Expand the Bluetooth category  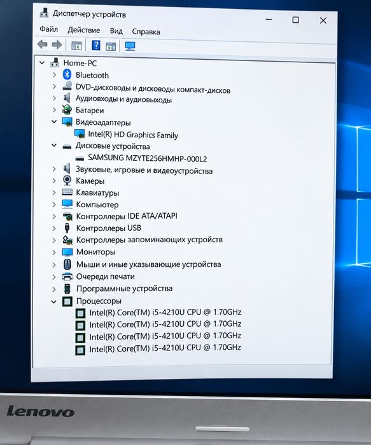[54, 74]
